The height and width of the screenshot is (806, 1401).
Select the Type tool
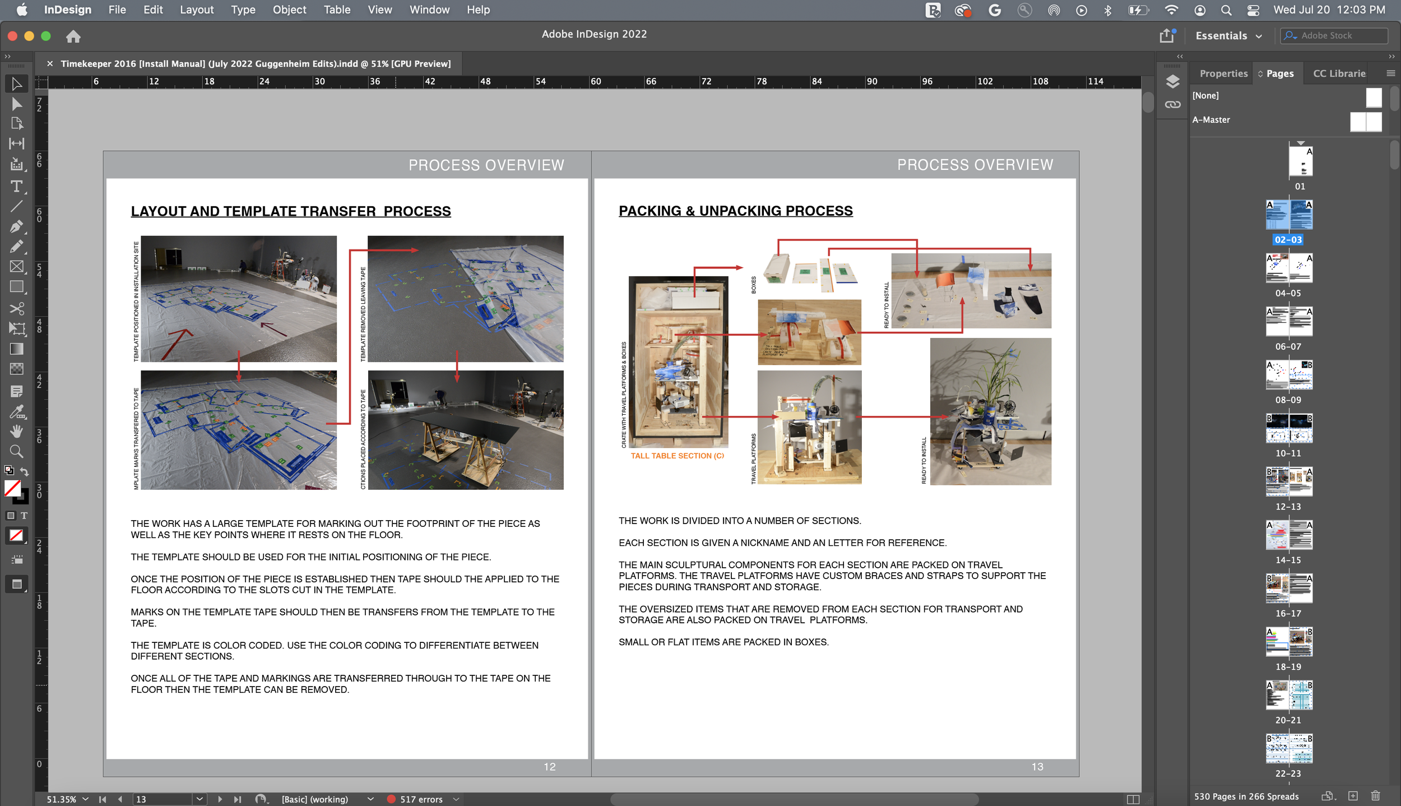tap(16, 186)
